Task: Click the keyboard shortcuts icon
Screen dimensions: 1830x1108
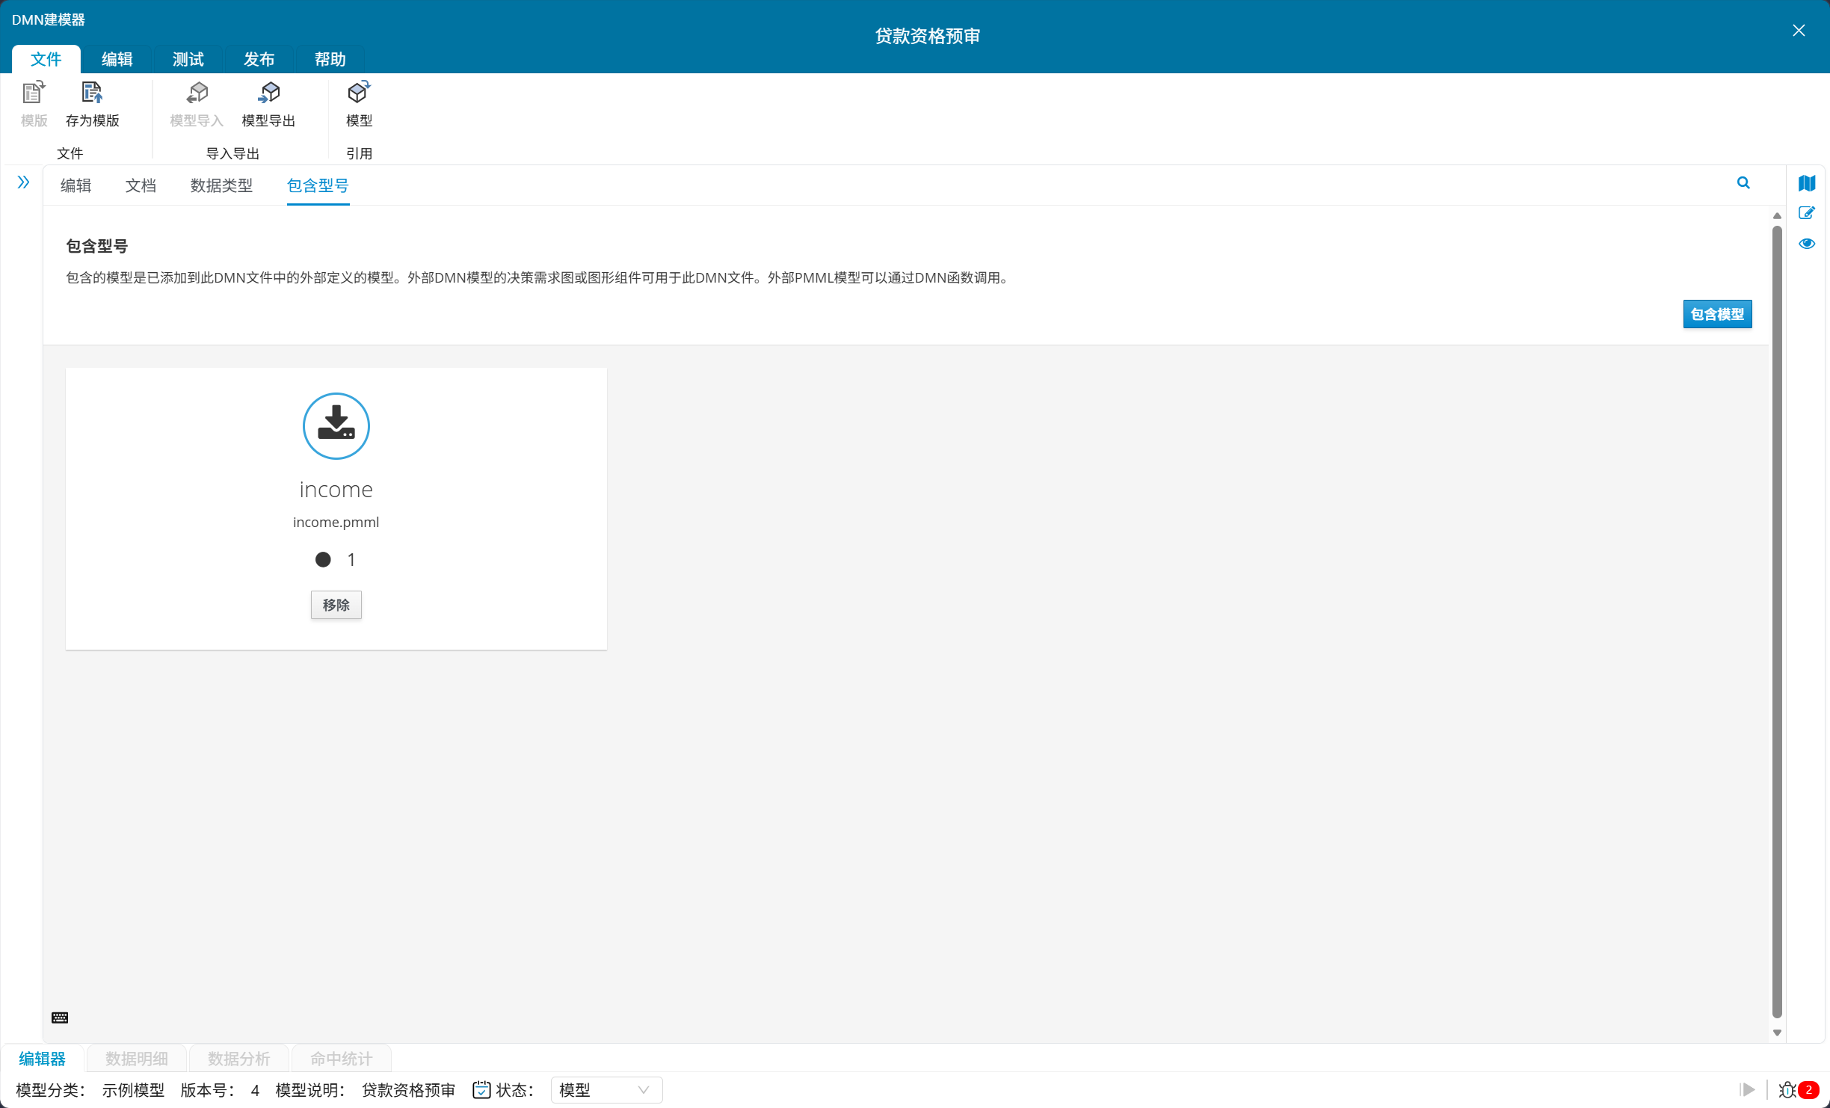Action: [60, 1018]
